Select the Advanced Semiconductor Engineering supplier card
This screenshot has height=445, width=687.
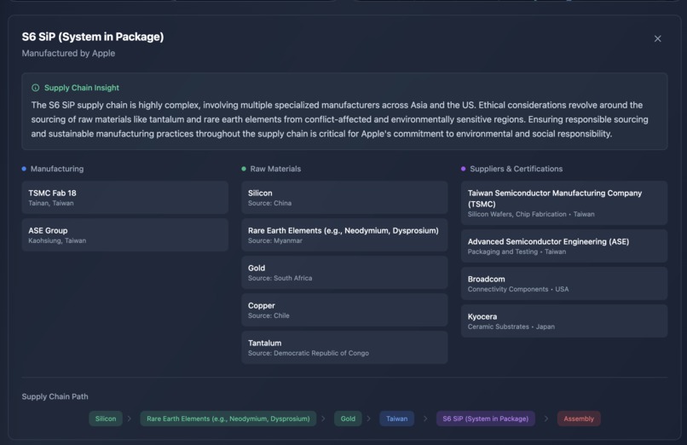[564, 246]
